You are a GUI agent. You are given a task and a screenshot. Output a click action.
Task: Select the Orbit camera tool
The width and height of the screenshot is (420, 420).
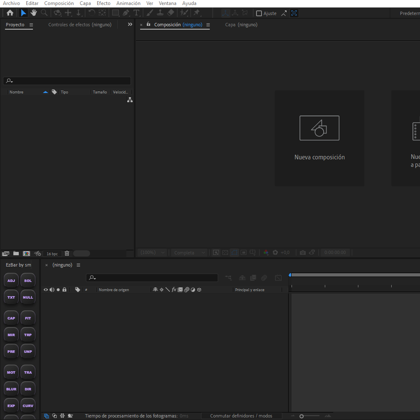57,13
